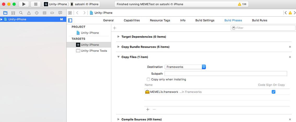Remove selected file from Copy Files

click(154, 110)
